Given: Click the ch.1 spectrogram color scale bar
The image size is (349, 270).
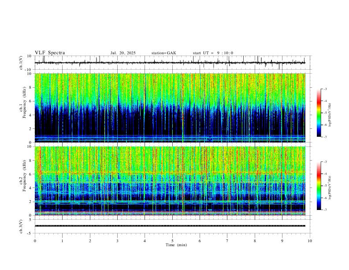Looking at the screenshot, I should pos(319,113).
